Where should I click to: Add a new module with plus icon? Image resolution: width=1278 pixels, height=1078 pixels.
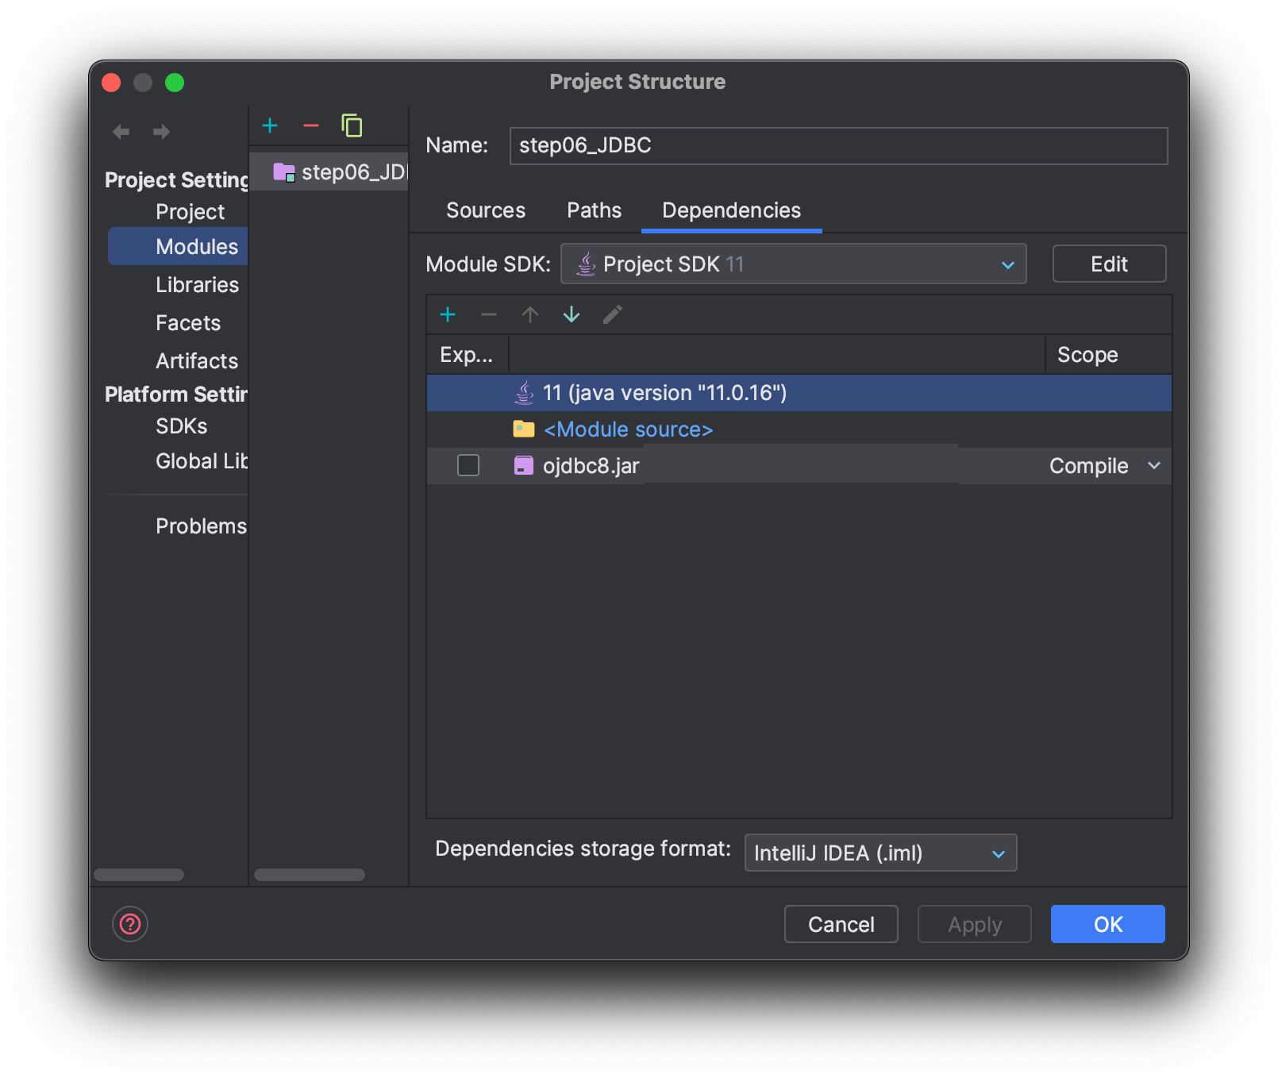(270, 125)
